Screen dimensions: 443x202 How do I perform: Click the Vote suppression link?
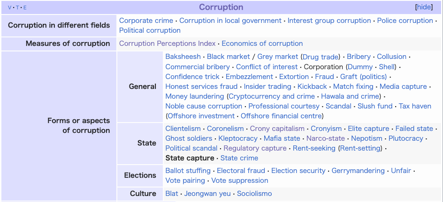240,180
